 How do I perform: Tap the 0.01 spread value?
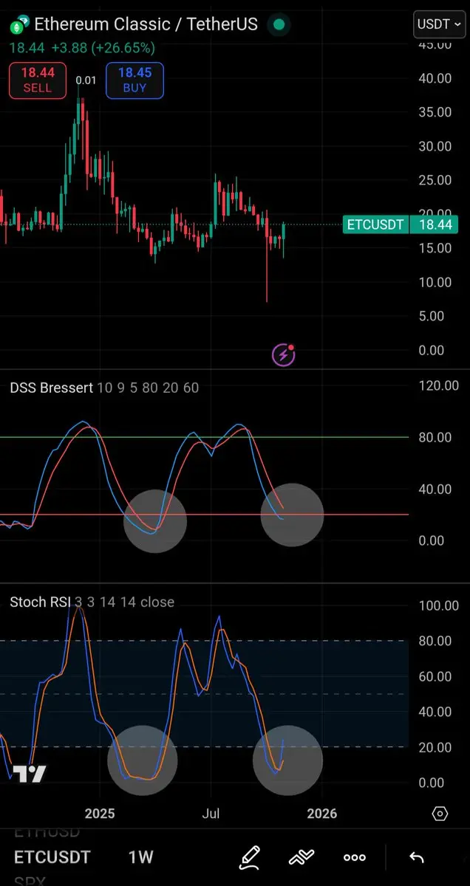click(86, 80)
